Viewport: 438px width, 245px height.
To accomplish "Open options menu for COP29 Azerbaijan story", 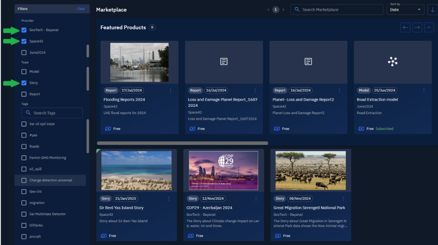I will click(x=256, y=199).
